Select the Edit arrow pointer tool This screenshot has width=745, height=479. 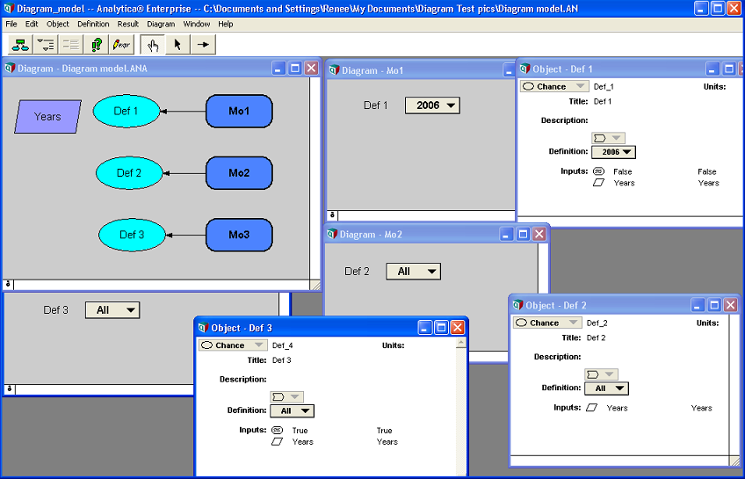(x=177, y=45)
